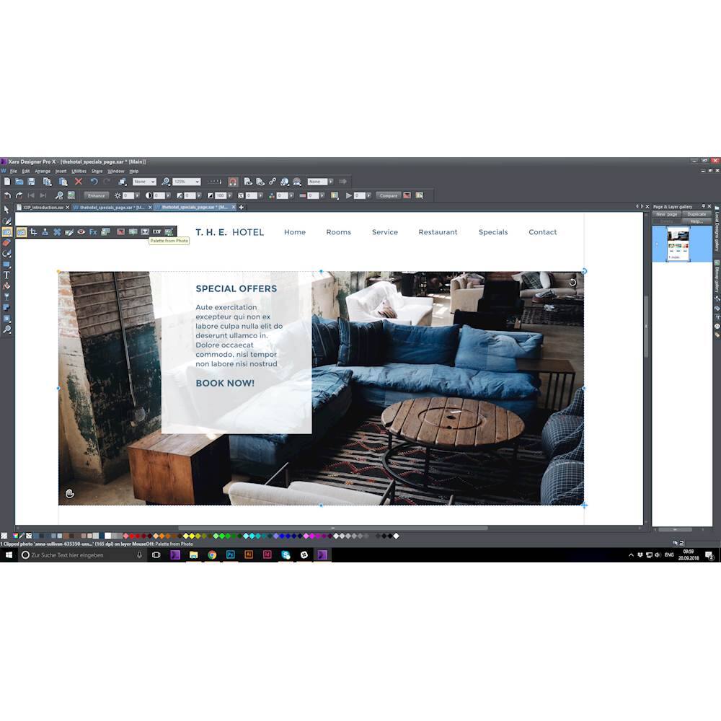The height and width of the screenshot is (721, 721).
Task: Select the page thumbnail in Page gallery
Action: (678, 242)
